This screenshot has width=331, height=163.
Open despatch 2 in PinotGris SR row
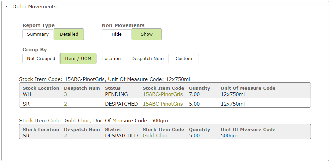click(66, 104)
